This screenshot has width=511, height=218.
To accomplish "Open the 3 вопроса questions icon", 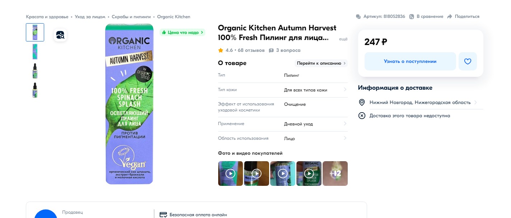I will click(x=271, y=50).
